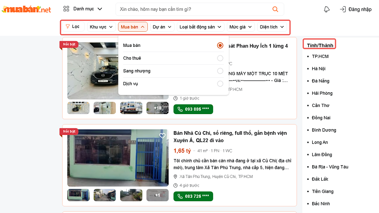Select Đắk Lắk in province list
379x213 pixels.
tap(320, 179)
